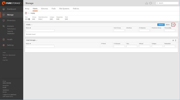Focus Hosts # Volumes filter field
180x100 pixels.
[144, 30]
